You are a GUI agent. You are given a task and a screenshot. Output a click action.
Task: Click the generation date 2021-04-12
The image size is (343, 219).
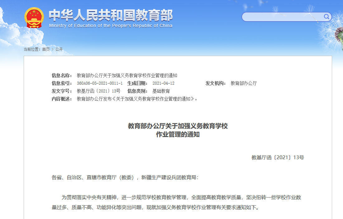tap(163, 83)
